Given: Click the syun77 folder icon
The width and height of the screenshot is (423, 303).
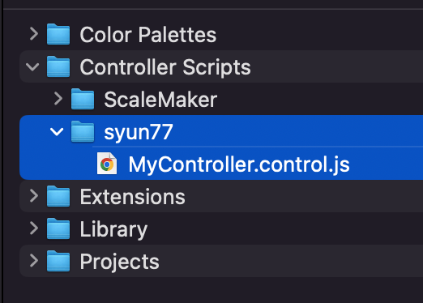Looking at the screenshot, I should (83, 131).
